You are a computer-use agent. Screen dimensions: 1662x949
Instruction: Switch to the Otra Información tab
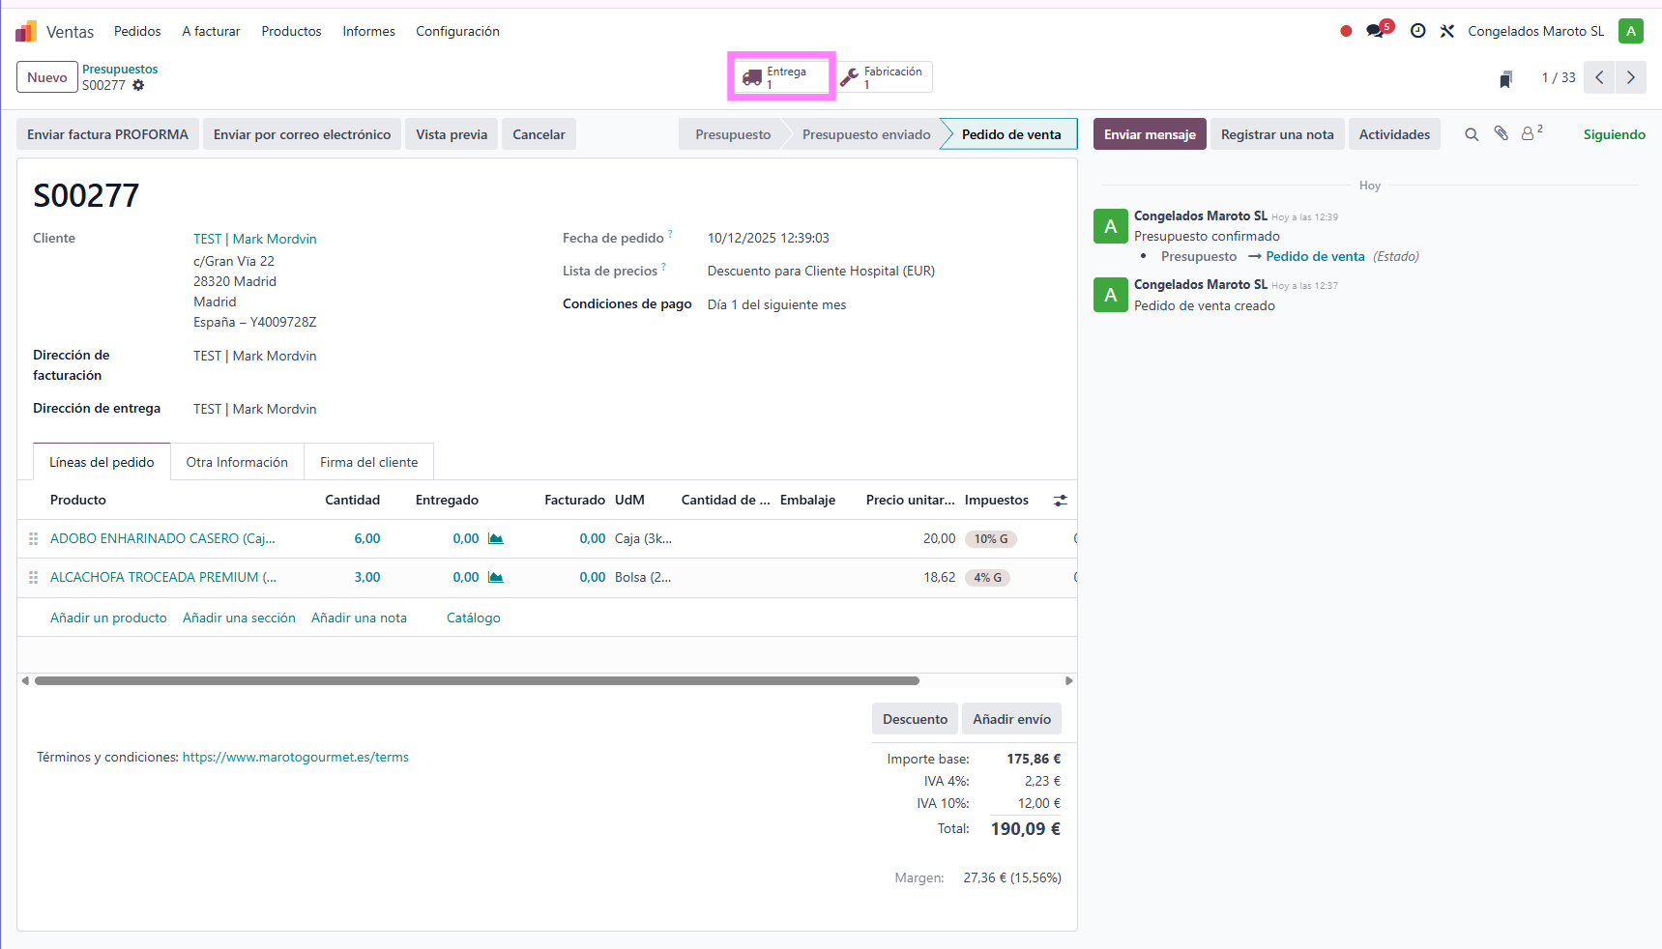tap(237, 462)
